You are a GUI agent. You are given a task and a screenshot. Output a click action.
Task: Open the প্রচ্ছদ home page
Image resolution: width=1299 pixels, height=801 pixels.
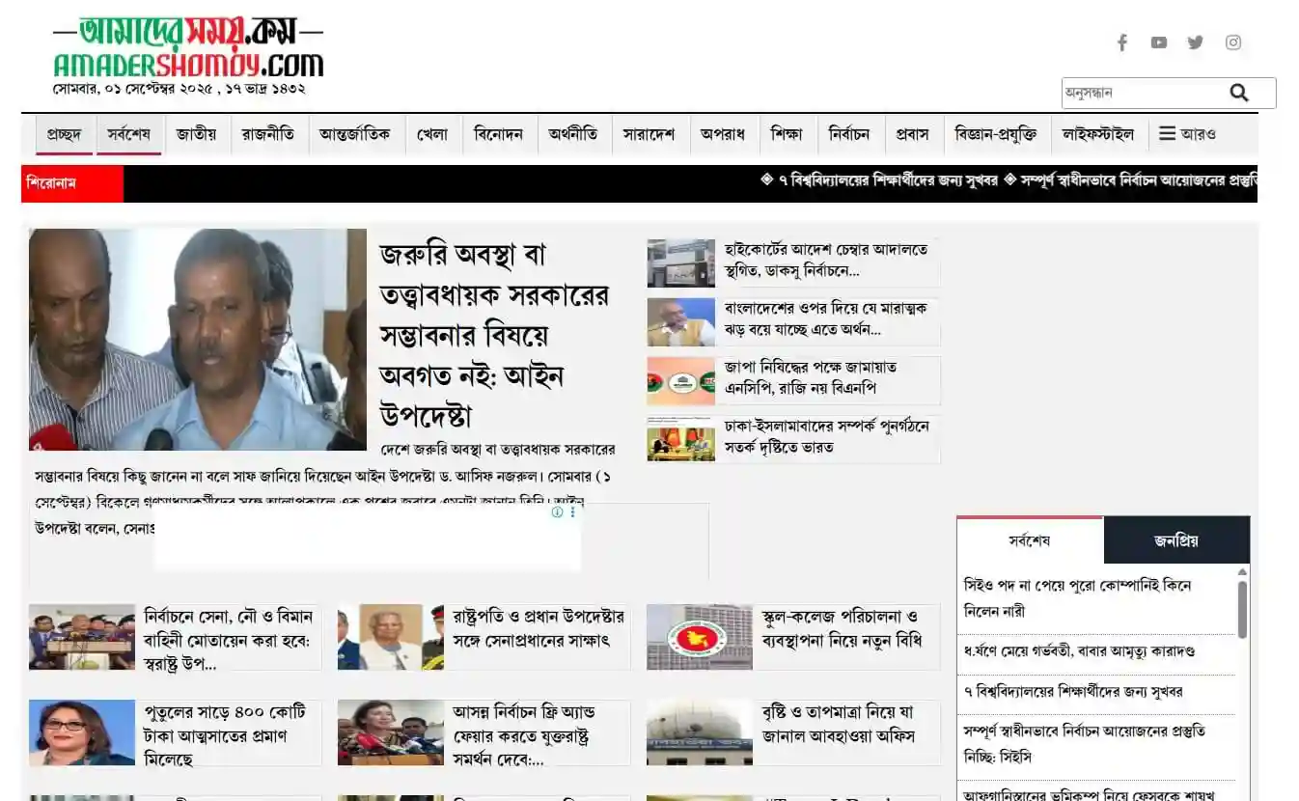click(63, 134)
